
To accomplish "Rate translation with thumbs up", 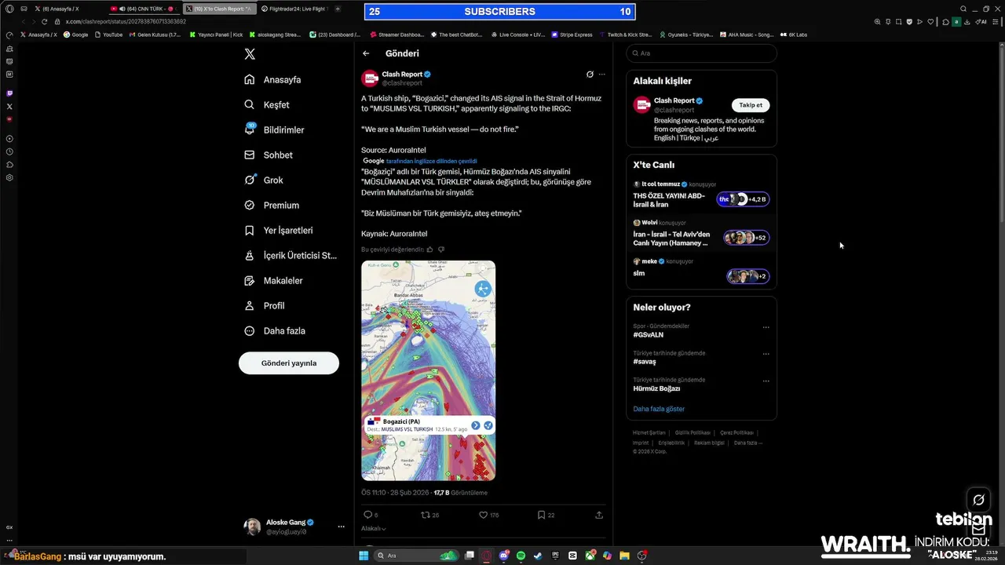I will pyautogui.click(x=429, y=250).
